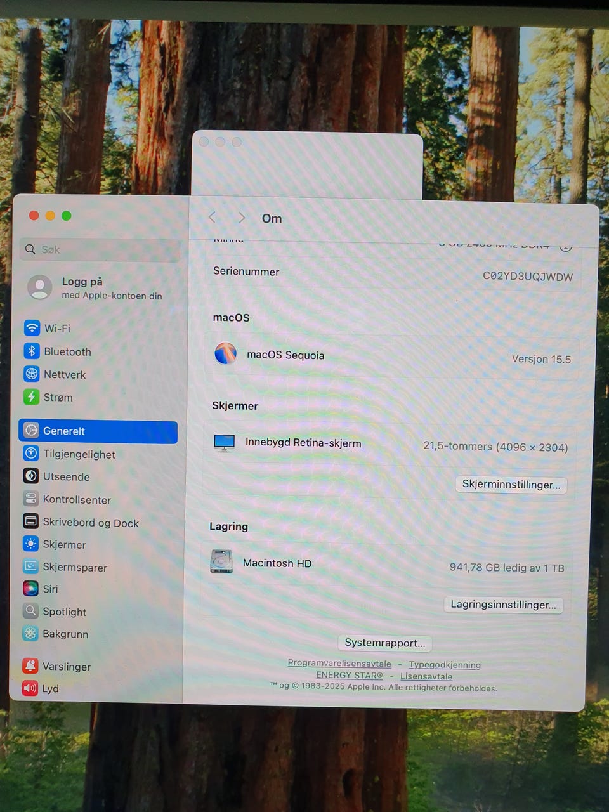Click the Innebygd Retina-skjerm label
Viewport: 609px width, 812px height.
303,443
